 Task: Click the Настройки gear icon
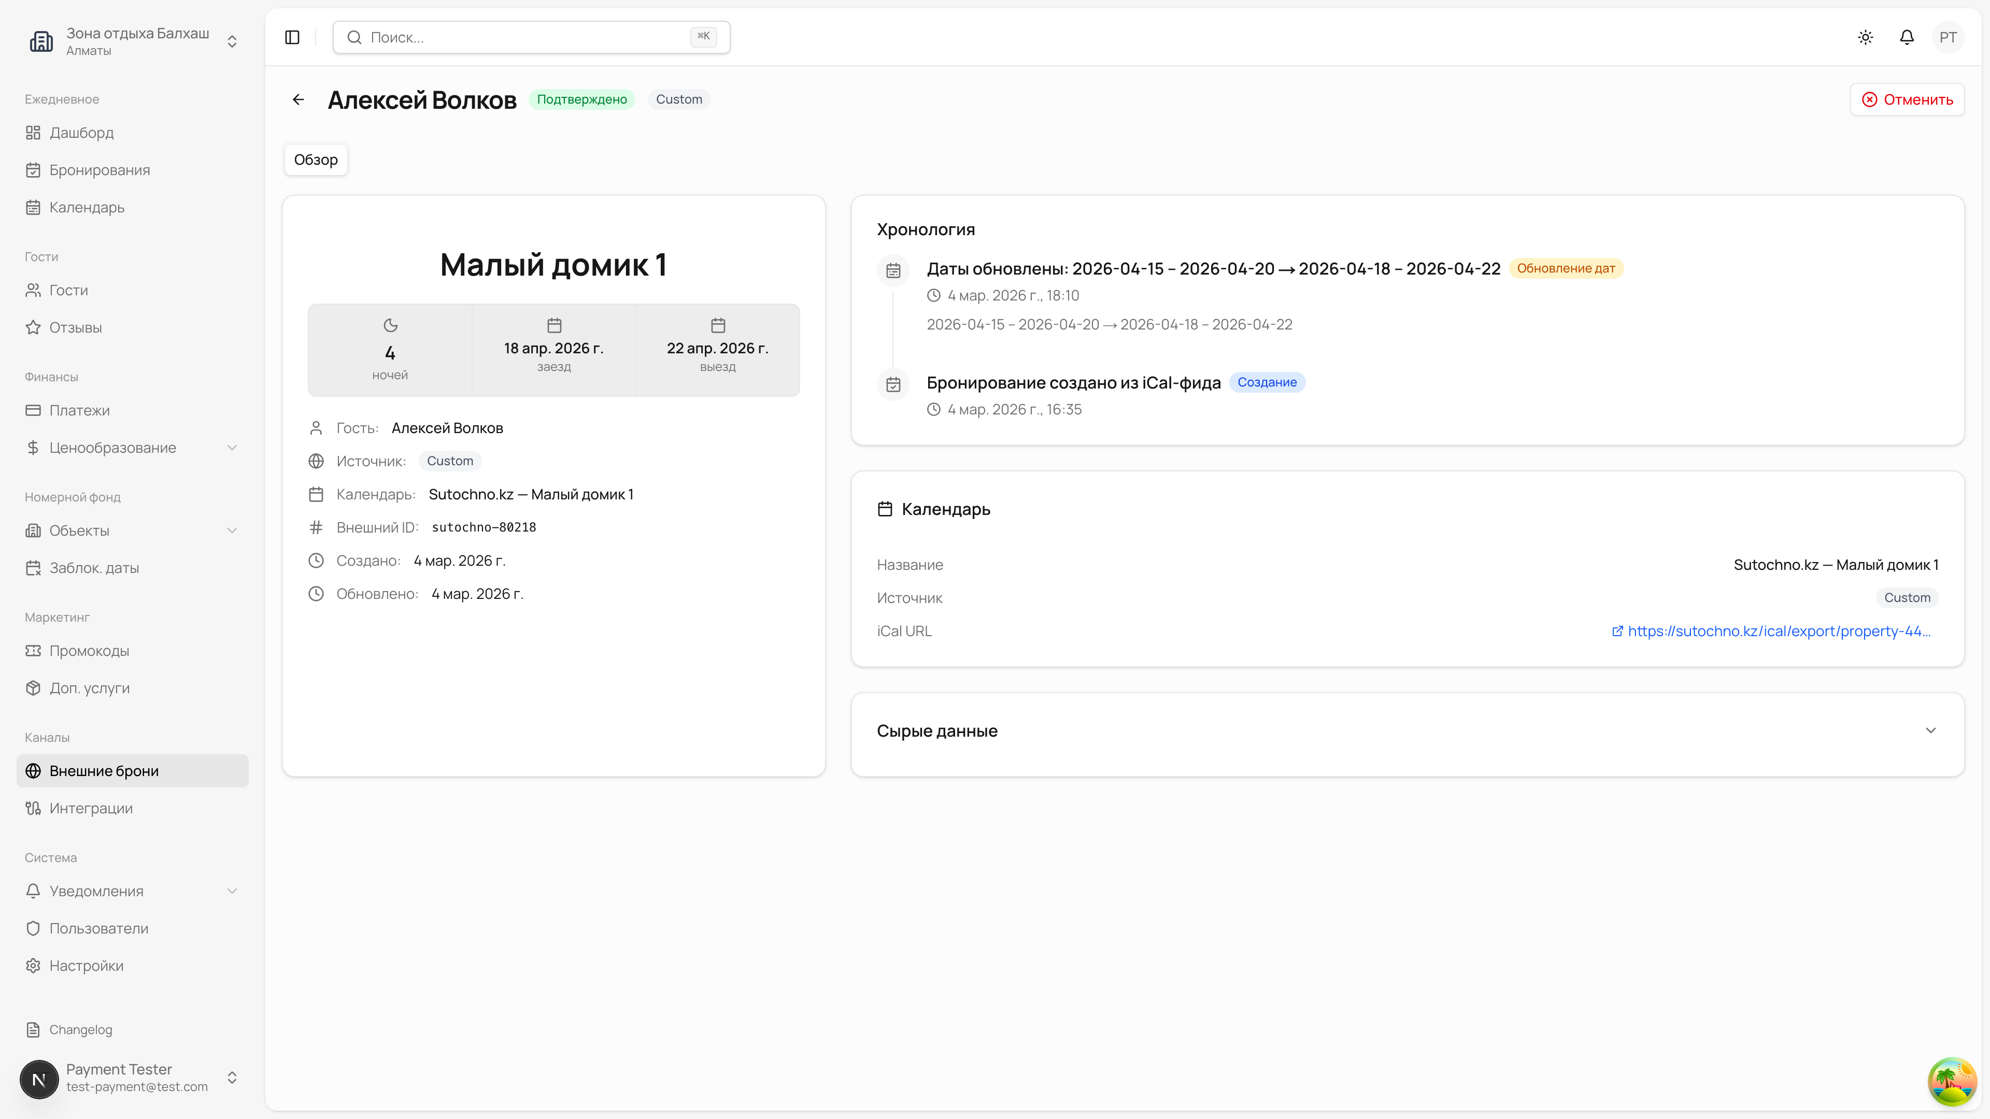[33, 965]
